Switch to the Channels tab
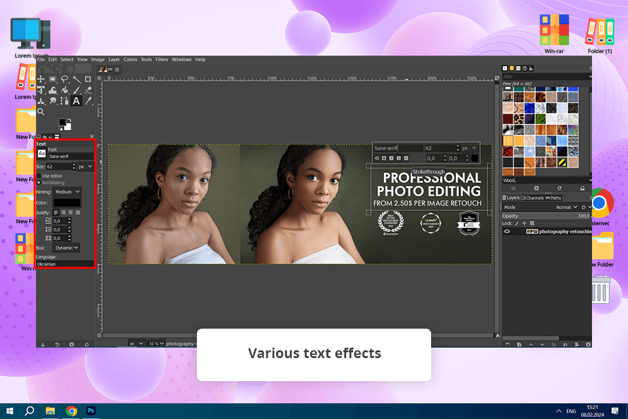628x419 pixels. point(532,198)
